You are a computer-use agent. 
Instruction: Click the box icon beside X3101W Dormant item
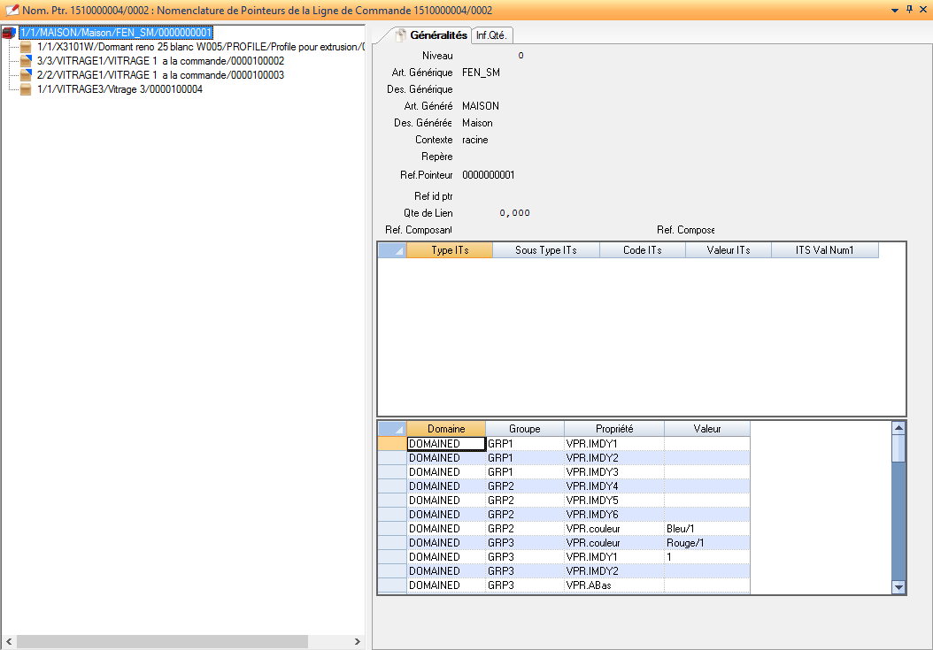click(26, 47)
